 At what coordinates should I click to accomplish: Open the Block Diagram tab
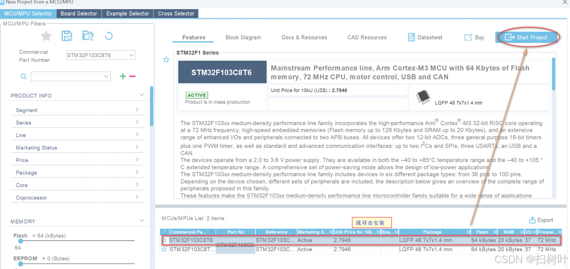click(243, 37)
